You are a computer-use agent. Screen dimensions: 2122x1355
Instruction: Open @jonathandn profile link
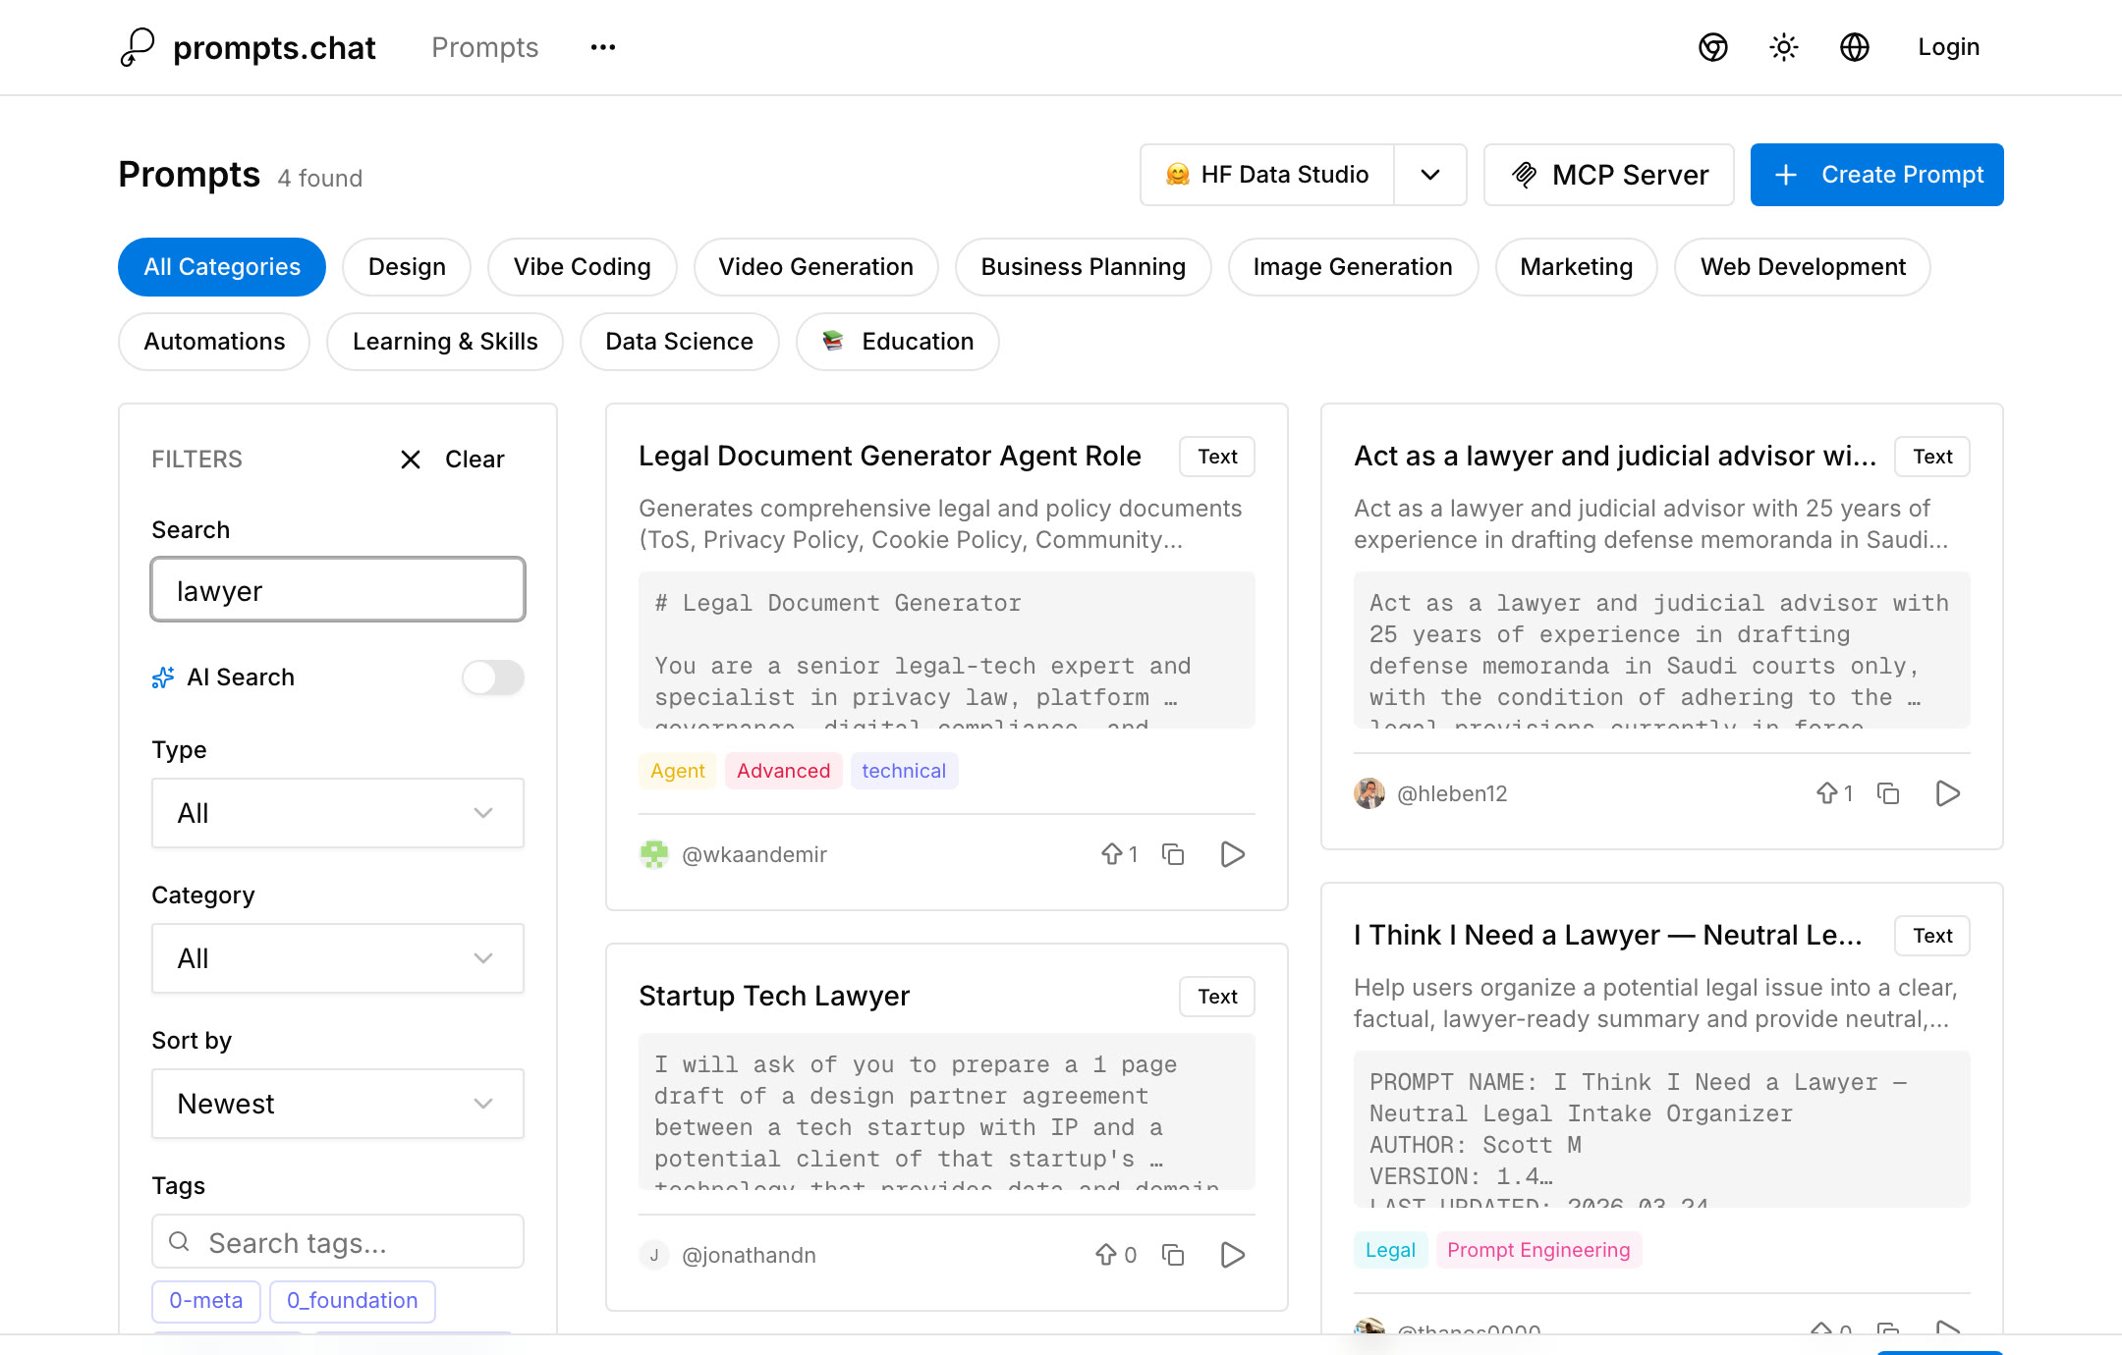tap(749, 1255)
